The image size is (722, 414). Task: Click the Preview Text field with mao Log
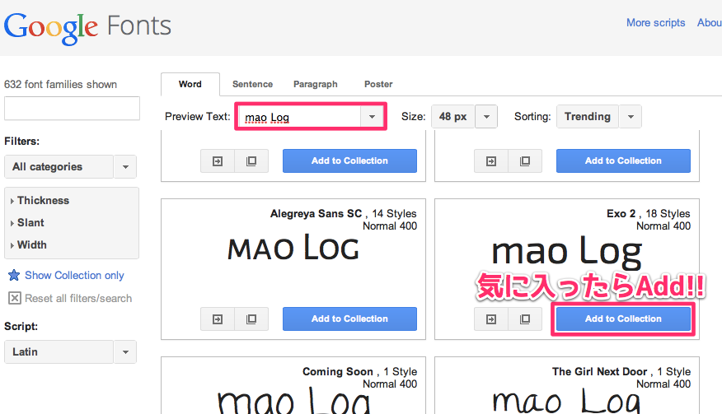[x=299, y=117]
